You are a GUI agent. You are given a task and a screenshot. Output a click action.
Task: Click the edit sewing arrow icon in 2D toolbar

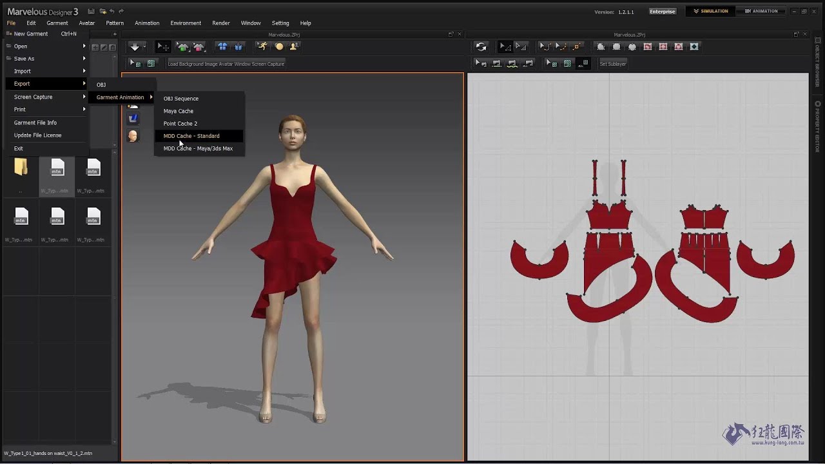pos(481,63)
